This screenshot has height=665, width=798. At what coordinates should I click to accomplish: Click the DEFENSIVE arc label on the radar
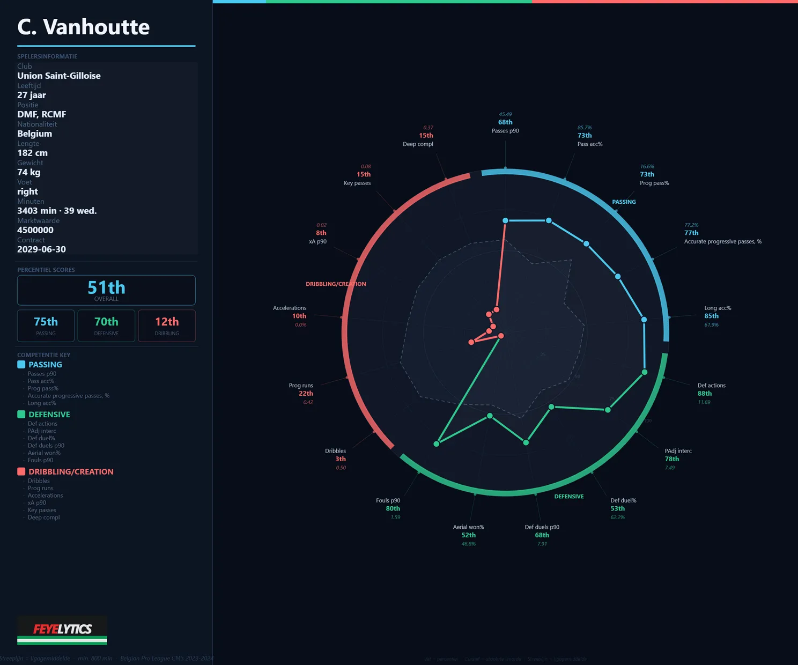(x=569, y=497)
